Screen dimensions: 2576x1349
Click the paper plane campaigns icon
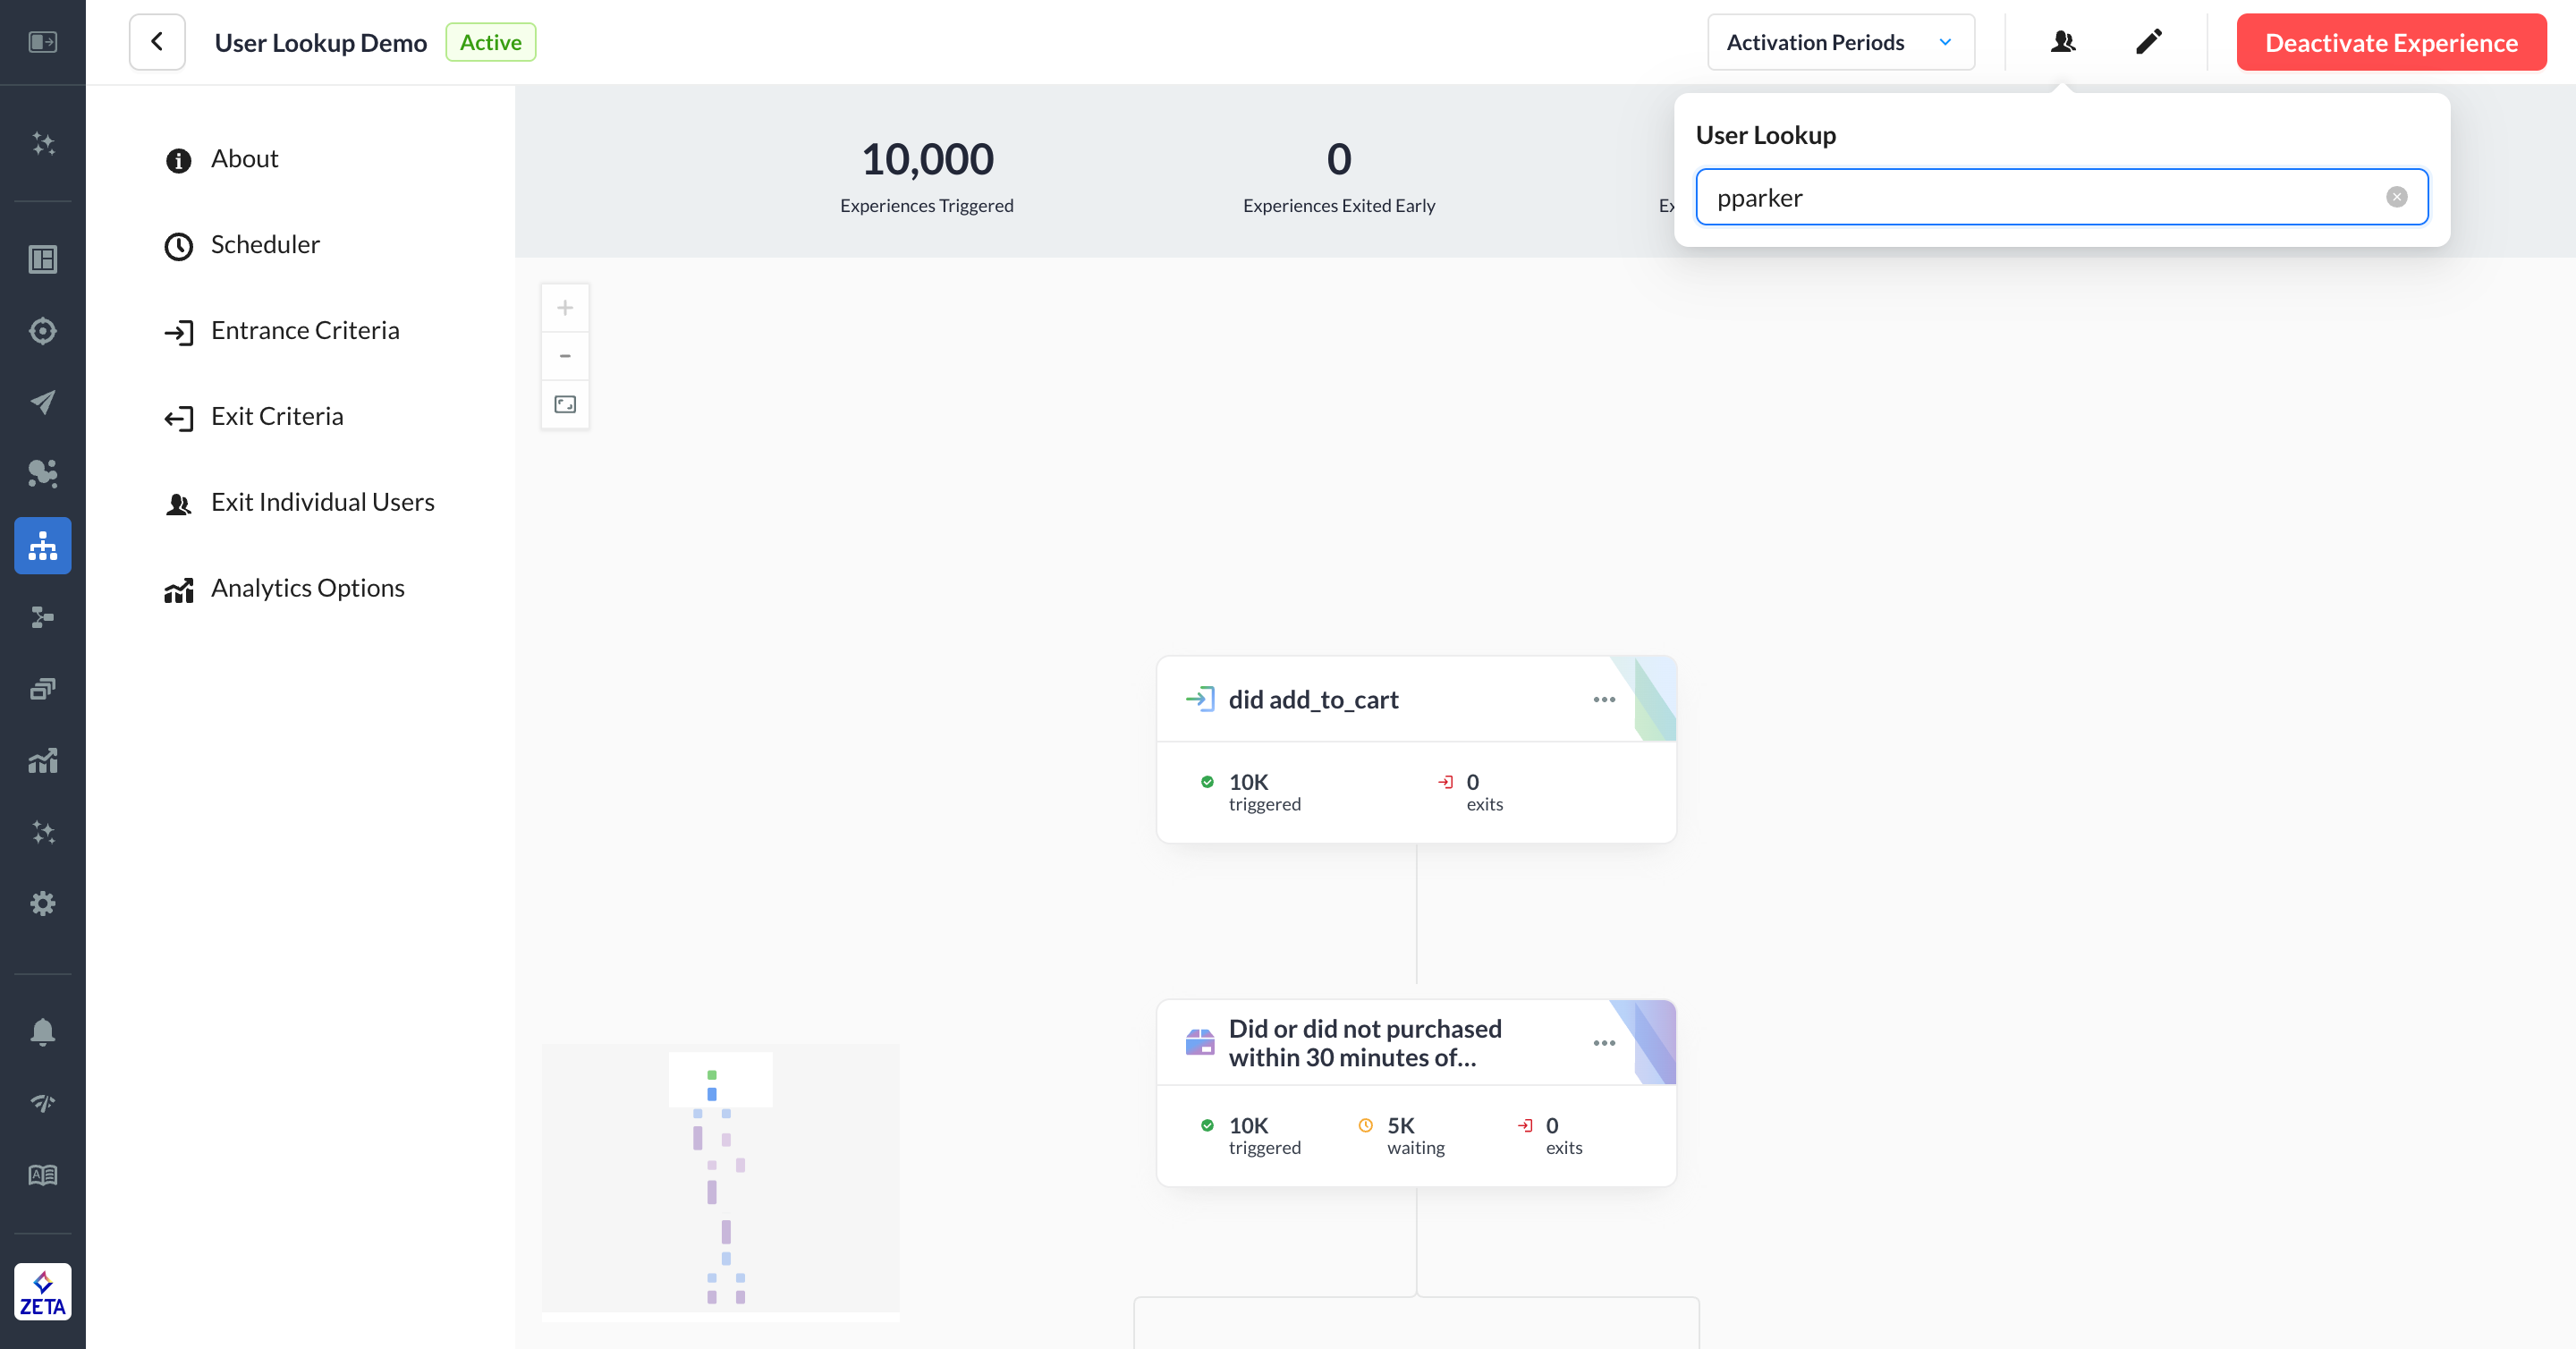tap(43, 402)
